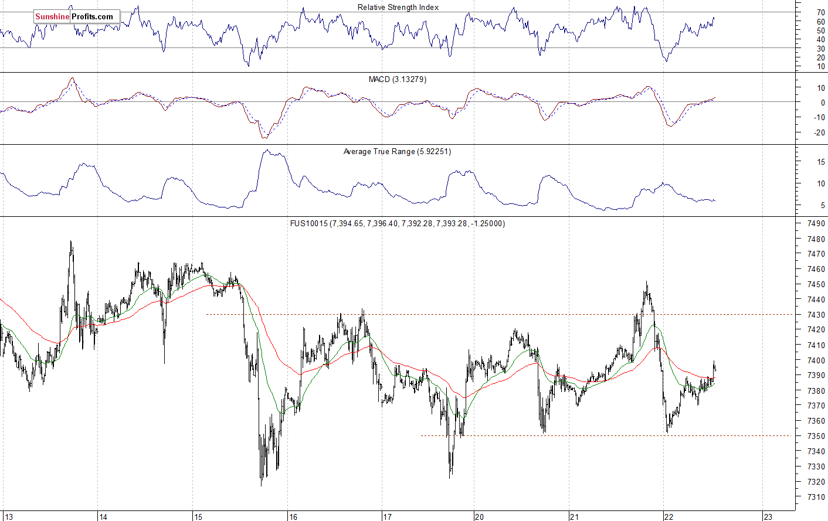Screen dimensions: 828x521
Task: Click the 7400 price axis label
Action: tap(816, 360)
